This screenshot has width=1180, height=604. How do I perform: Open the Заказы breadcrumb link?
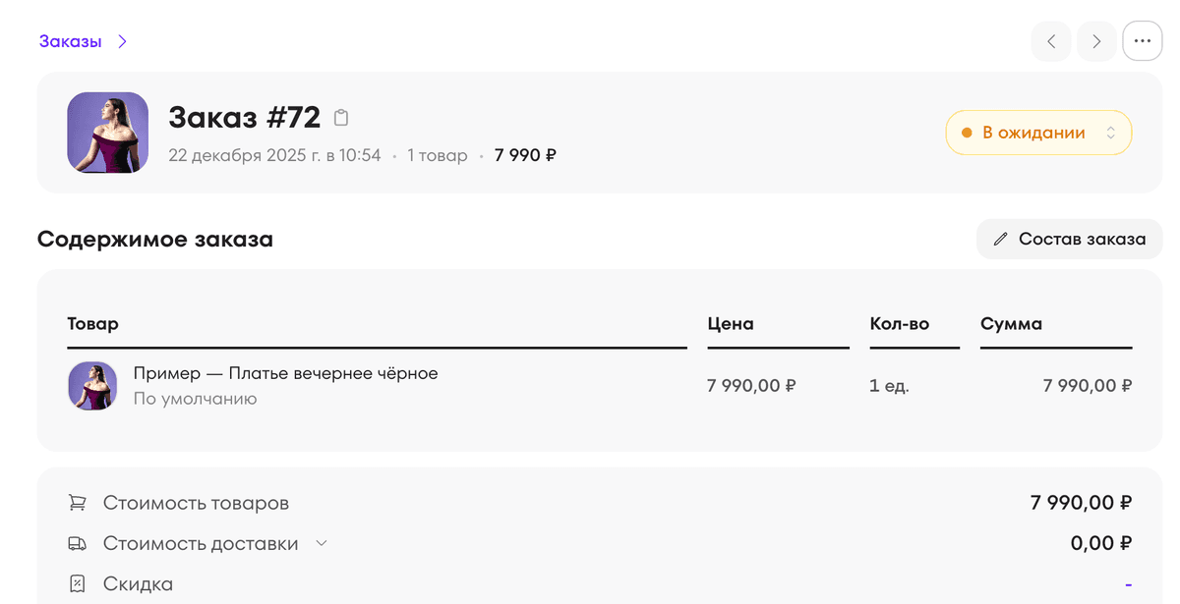click(70, 41)
